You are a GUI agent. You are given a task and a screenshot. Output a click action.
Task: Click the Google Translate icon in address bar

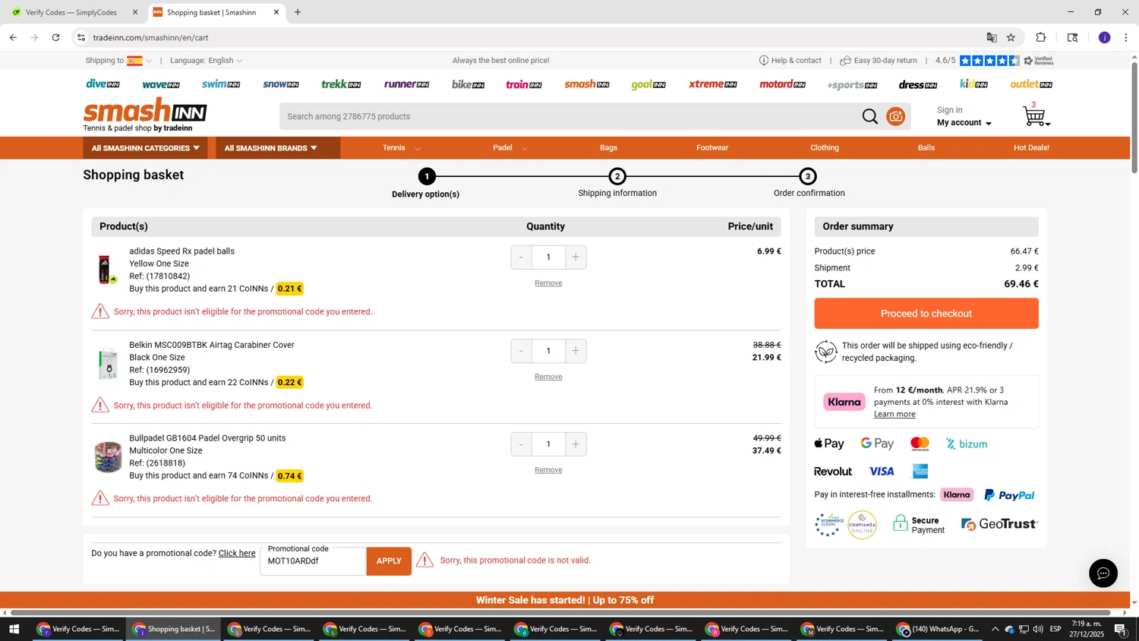(991, 37)
